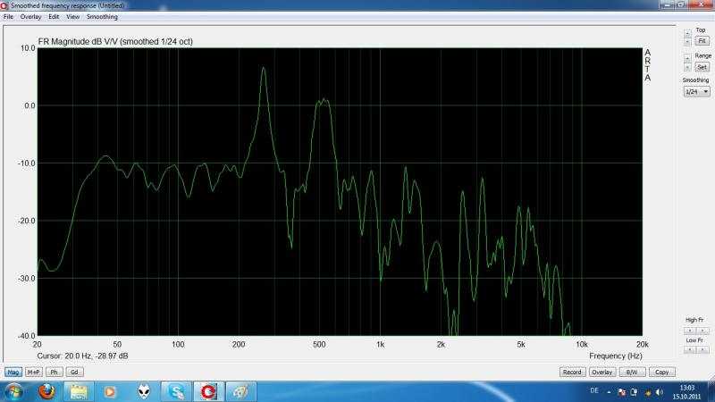Increase graph Top with up arrow

click(x=687, y=34)
